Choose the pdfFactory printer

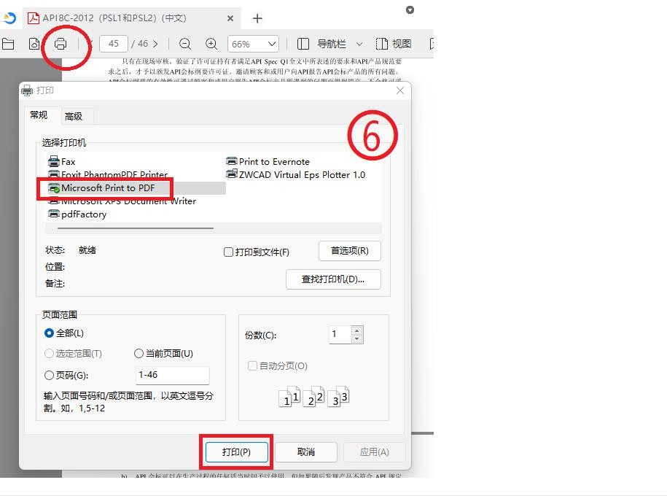point(83,214)
